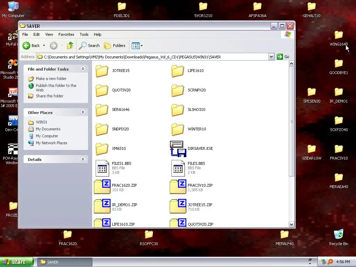Select the QUOTSV20.ZIP archive
Image resolution: width=356 pixels, height=267 pixels.
coord(192,223)
